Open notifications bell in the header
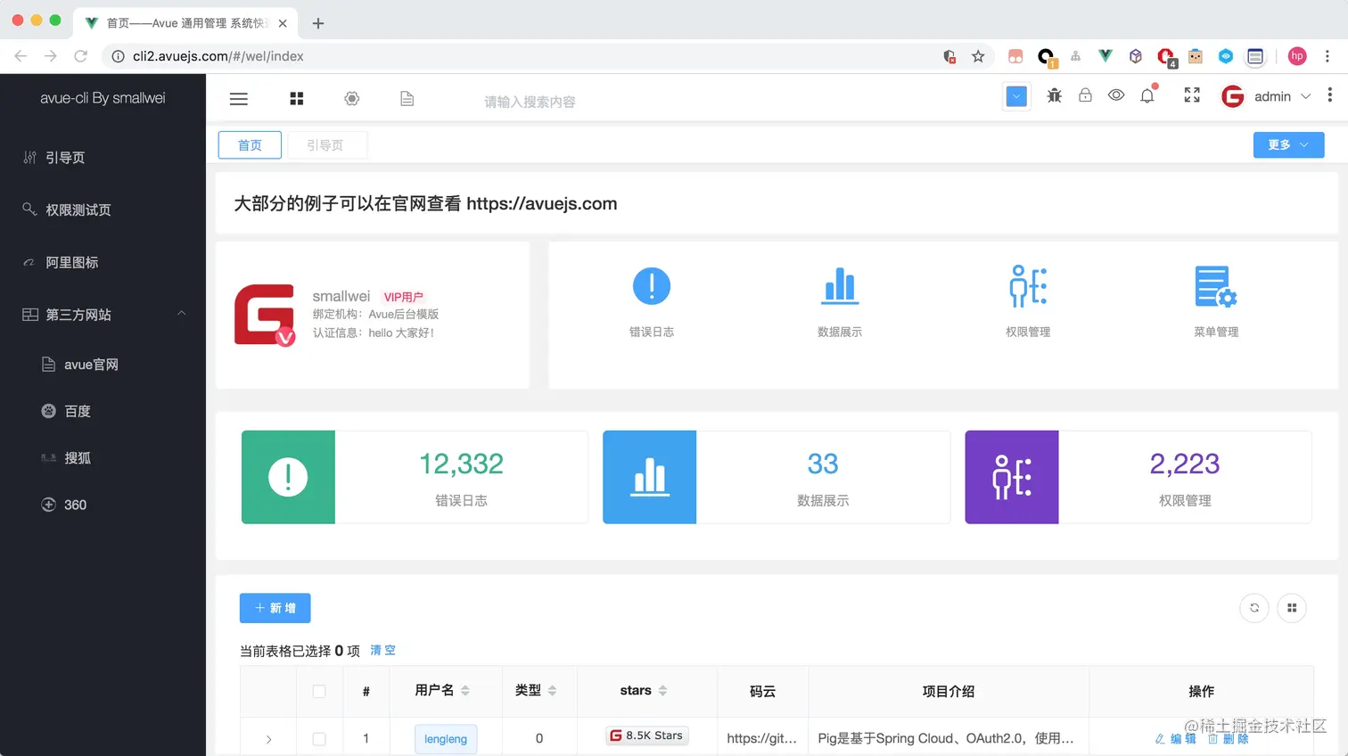This screenshot has width=1348, height=756. 1147,94
